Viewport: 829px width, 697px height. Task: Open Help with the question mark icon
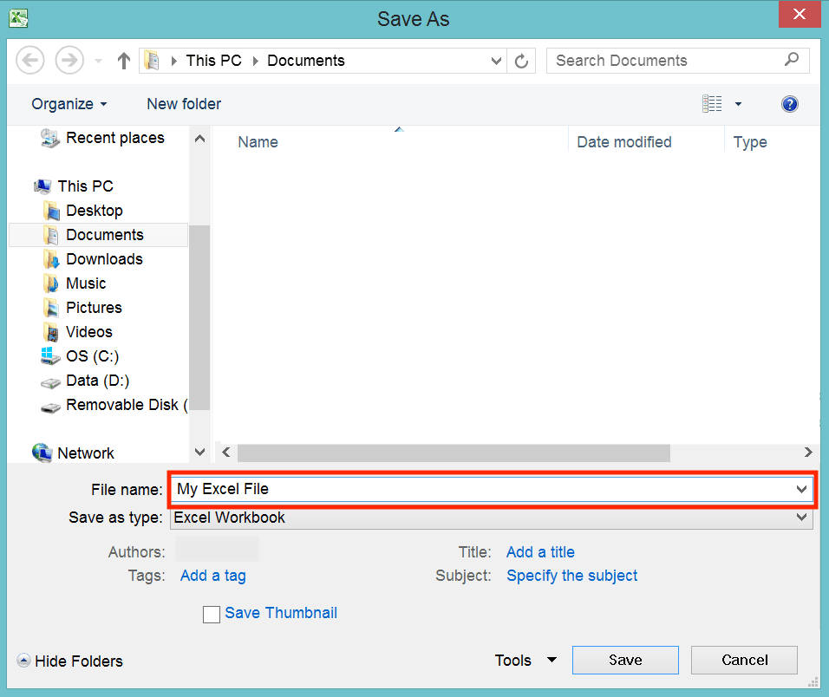[789, 104]
